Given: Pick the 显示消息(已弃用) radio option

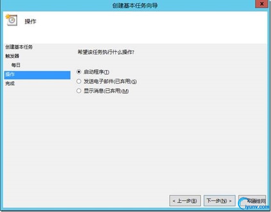Looking at the screenshot, I should pyautogui.click(x=79, y=91).
